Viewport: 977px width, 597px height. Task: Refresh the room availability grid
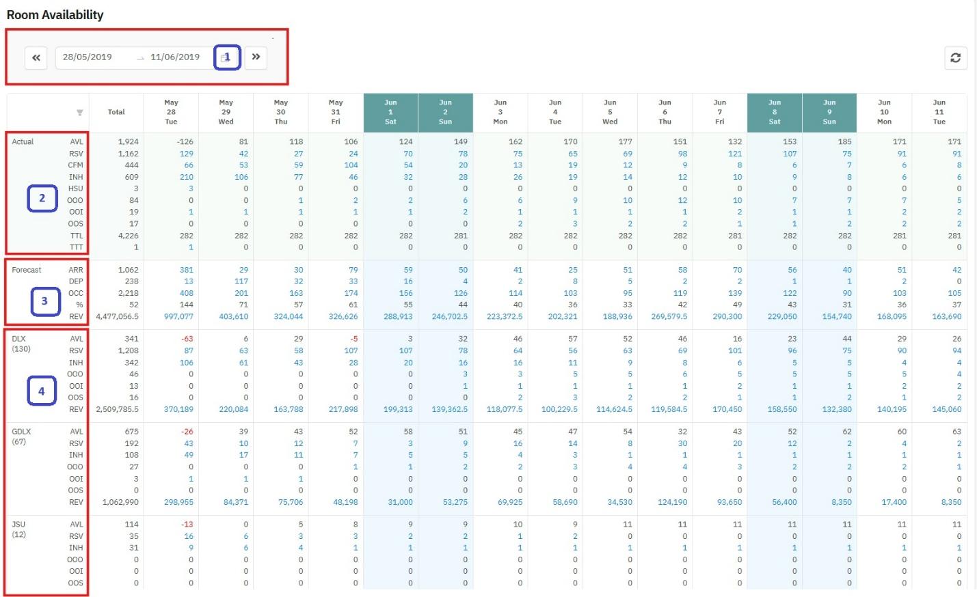click(x=955, y=58)
